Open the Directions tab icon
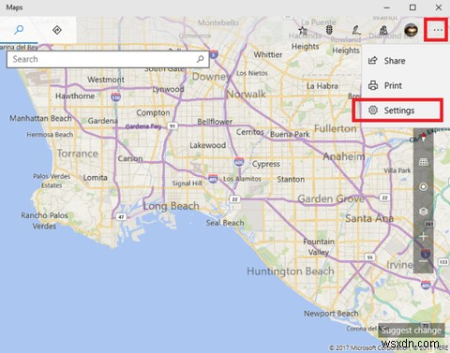The image size is (450, 353). tap(57, 30)
